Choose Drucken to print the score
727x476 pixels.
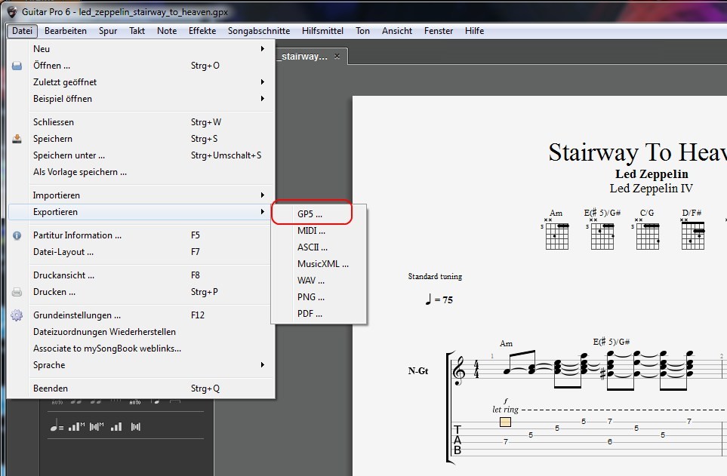click(139, 291)
